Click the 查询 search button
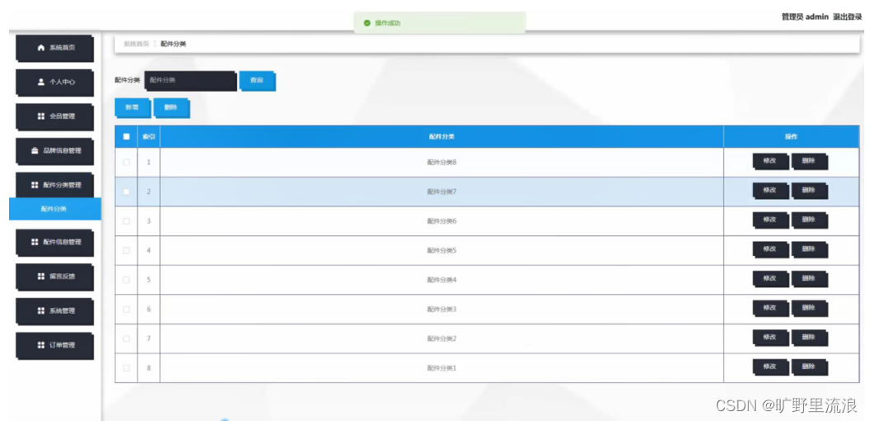 coord(258,81)
